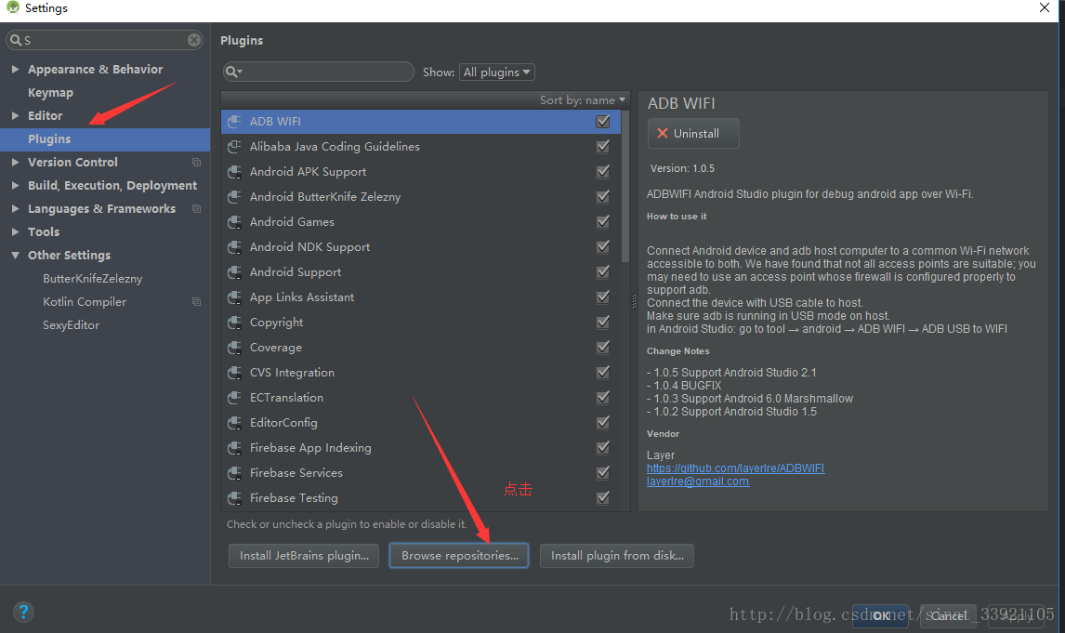This screenshot has width=1065, height=633.
Task: Click the ECTranslation plugin icon
Action: [234, 398]
